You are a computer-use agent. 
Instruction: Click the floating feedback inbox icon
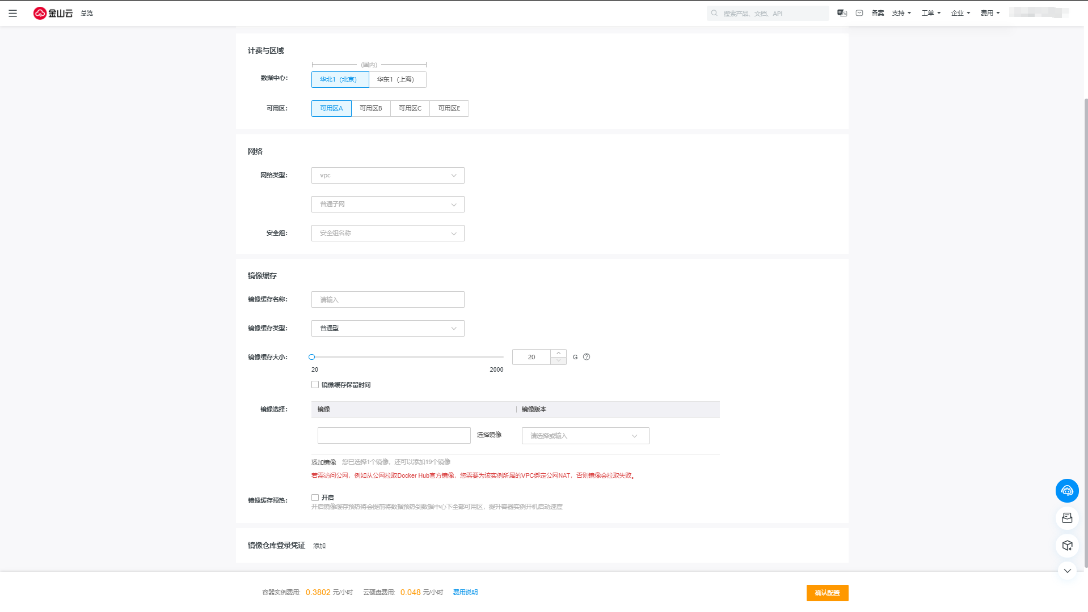pyautogui.click(x=1066, y=518)
